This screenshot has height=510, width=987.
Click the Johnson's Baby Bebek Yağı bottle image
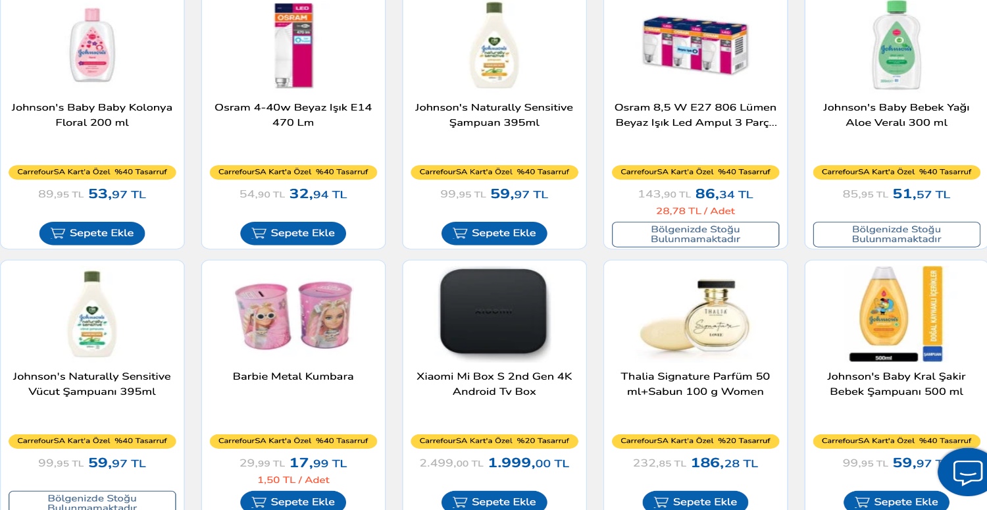pyautogui.click(x=896, y=45)
